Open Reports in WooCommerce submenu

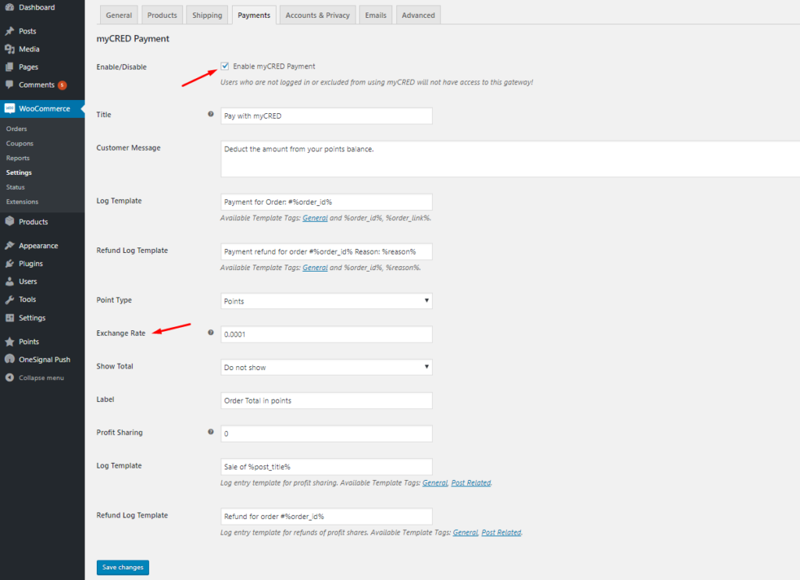(x=18, y=158)
